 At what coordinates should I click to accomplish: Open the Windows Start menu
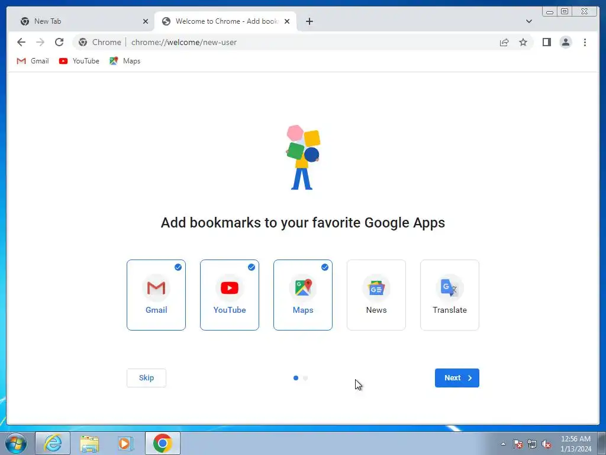point(16,443)
